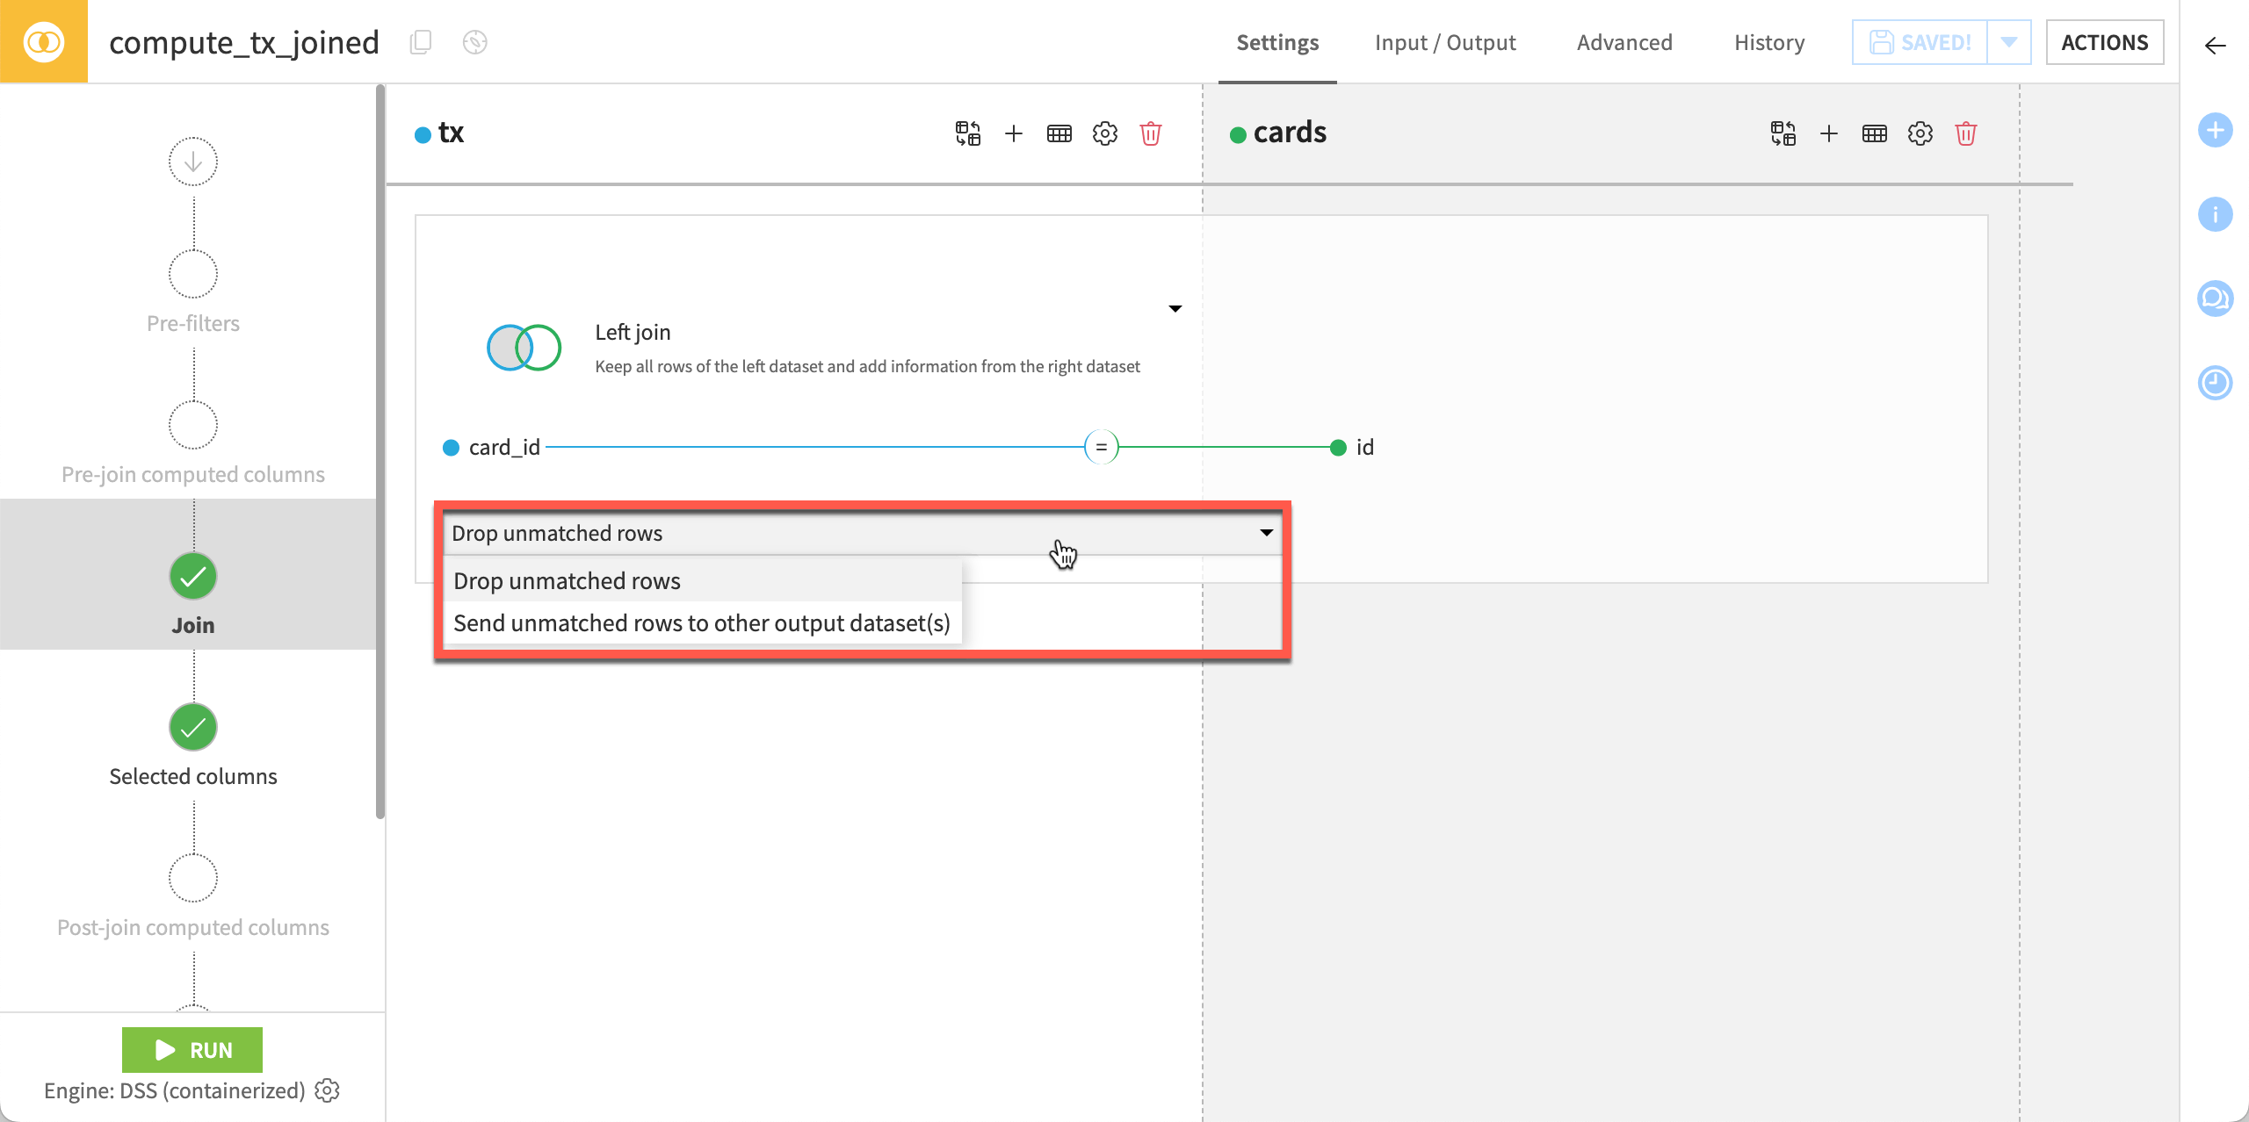Replace the tx input dataset
The image size is (2249, 1122).
click(966, 133)
